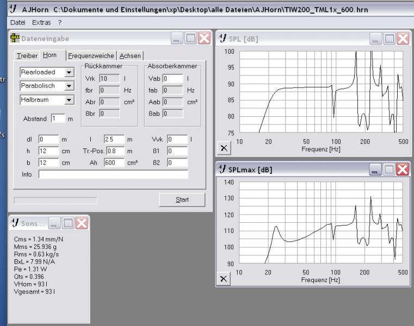Click the Ah input field showing 600

coord(114,163)
